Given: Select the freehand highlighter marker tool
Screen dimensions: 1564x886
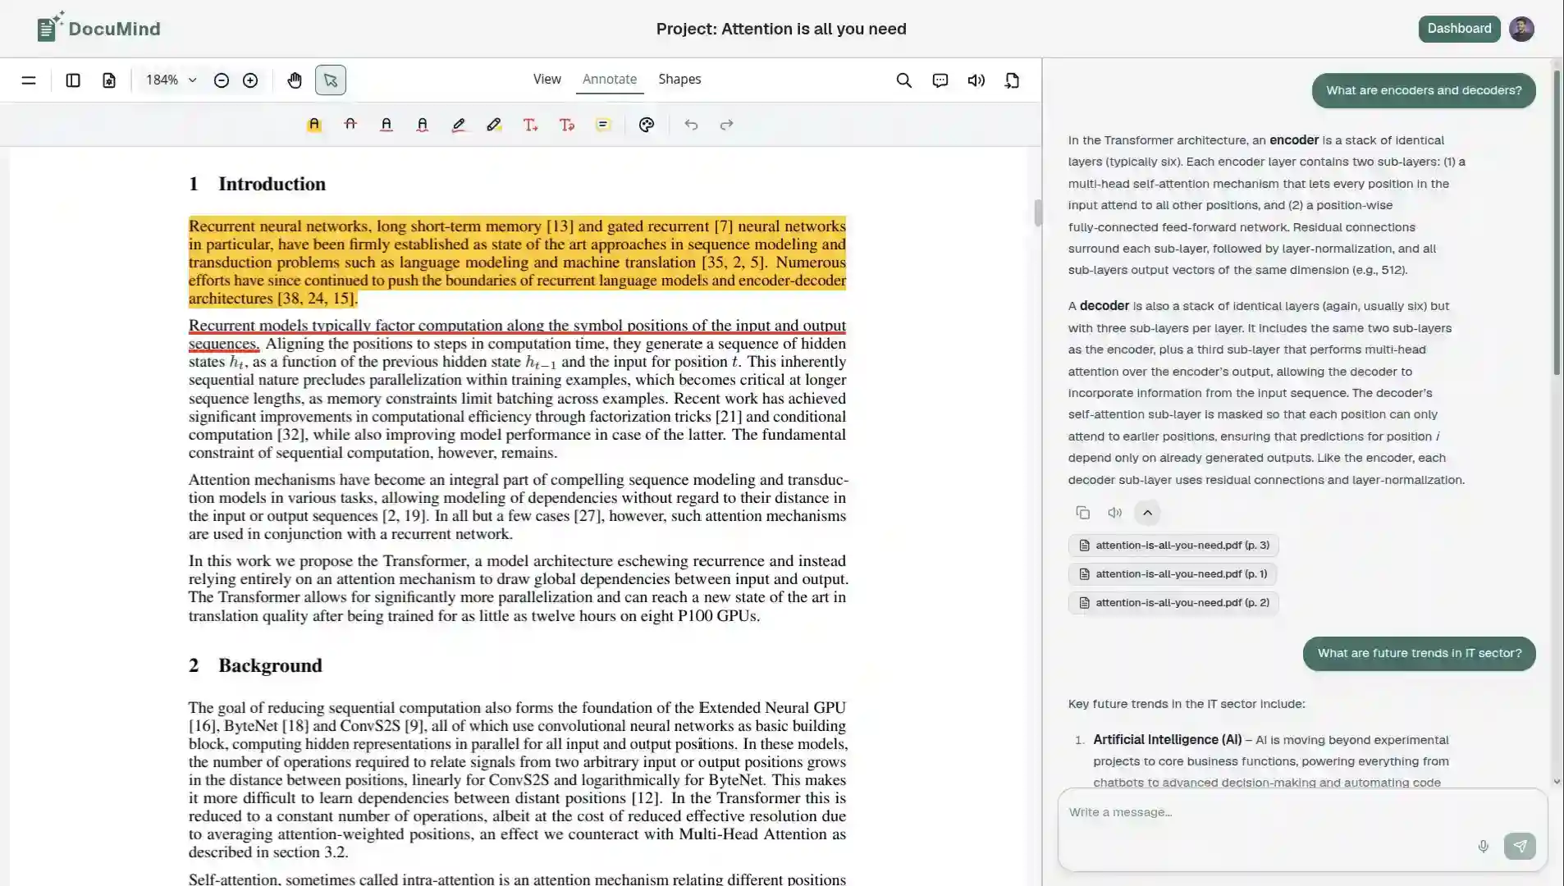Looking at the screenshot, I should pyautogui.click(x=494, y=125).
